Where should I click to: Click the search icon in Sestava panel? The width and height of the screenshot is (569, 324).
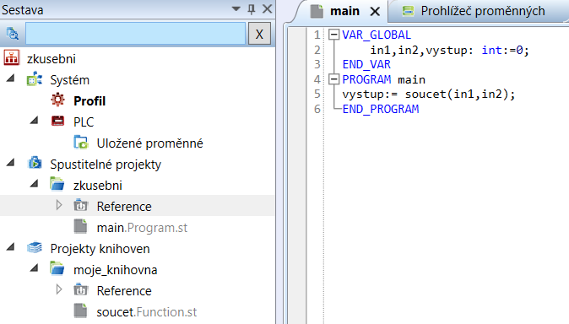[13, 34]
